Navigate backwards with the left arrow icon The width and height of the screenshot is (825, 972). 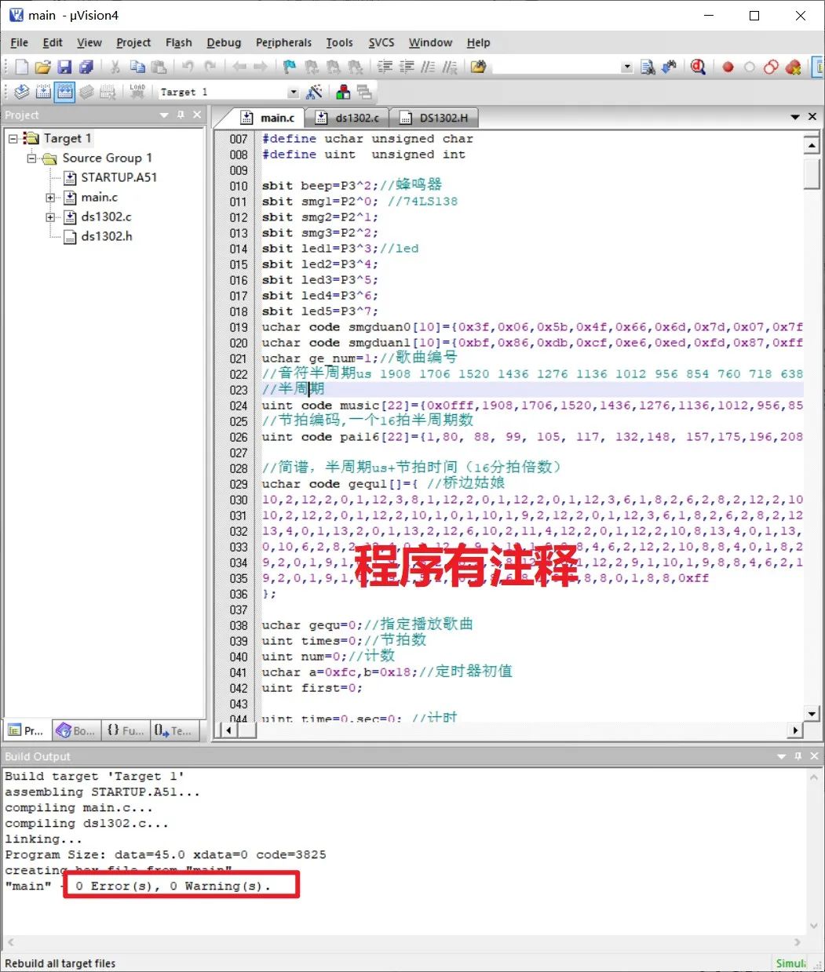pyautogui.click(x=239, y=67)
